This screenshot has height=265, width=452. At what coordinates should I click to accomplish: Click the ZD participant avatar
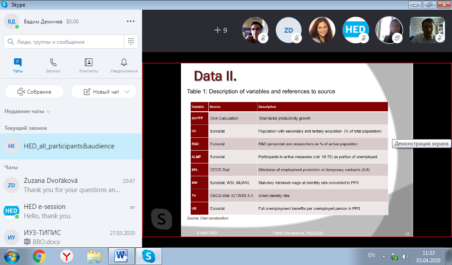[289, 30]
